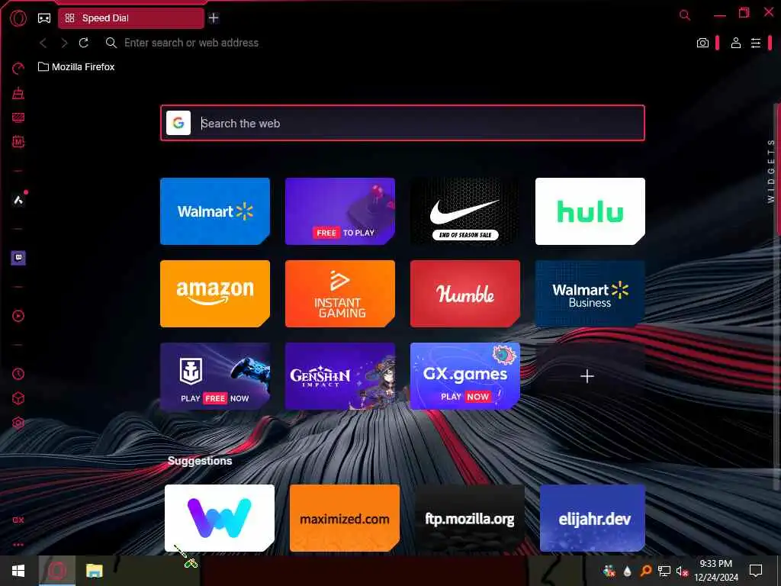Expand the WIDGETS side panel
The image size is (781, 586).
770,171
